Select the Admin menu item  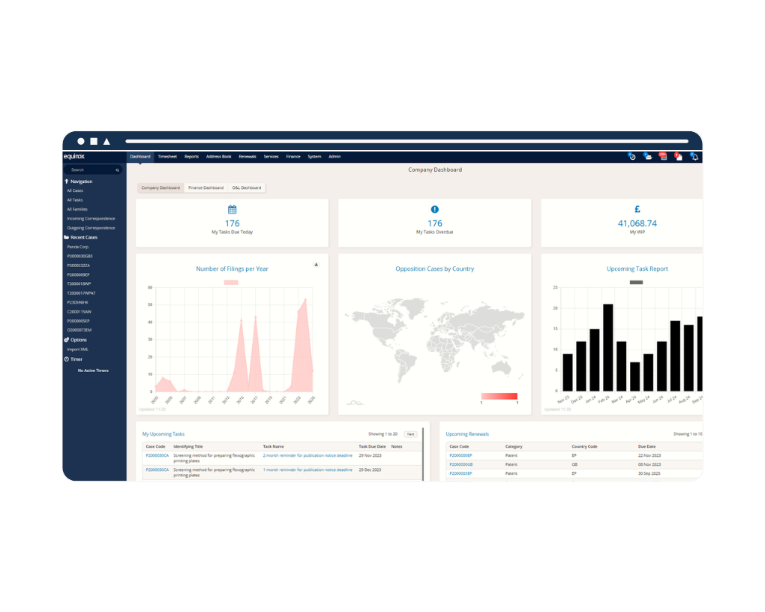click(x=334, y=156)
